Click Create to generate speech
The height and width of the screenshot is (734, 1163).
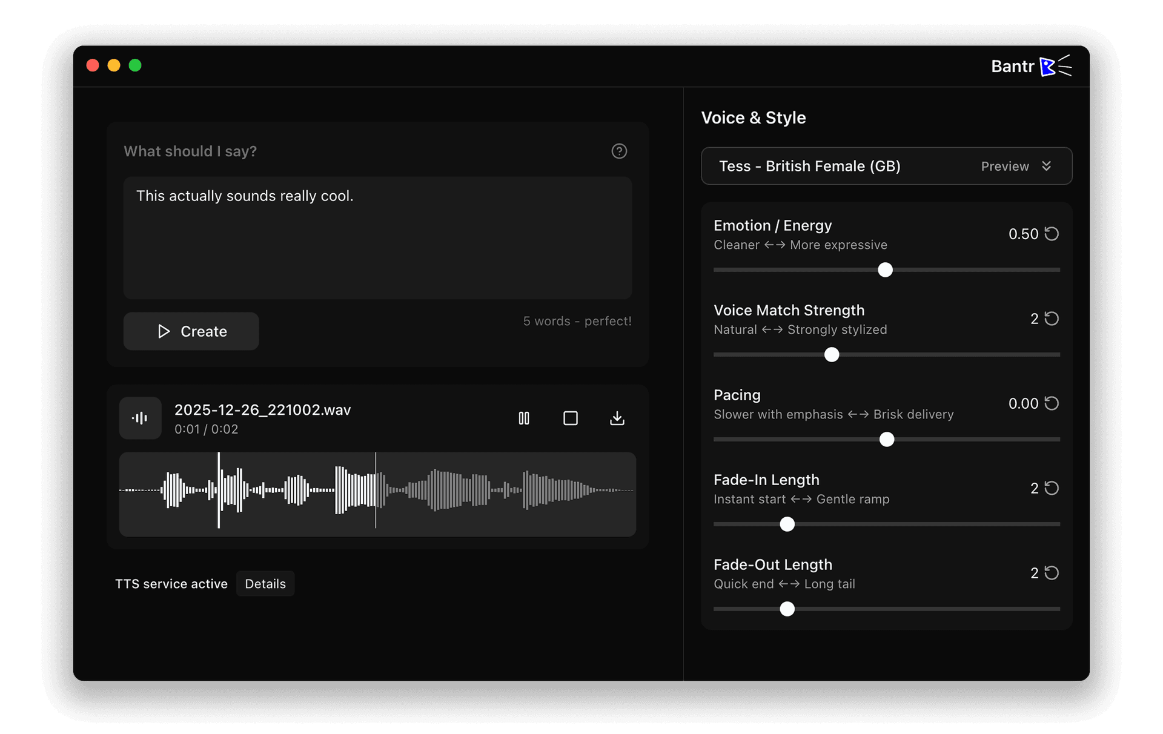click(191, 331)
